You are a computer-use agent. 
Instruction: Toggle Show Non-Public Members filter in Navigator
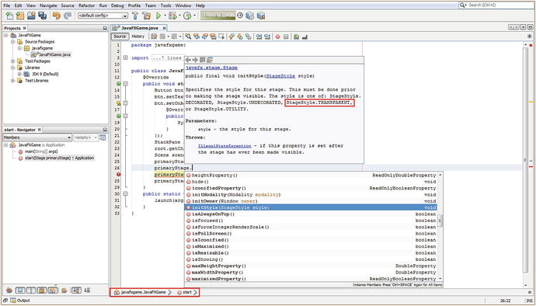point(42,290)
